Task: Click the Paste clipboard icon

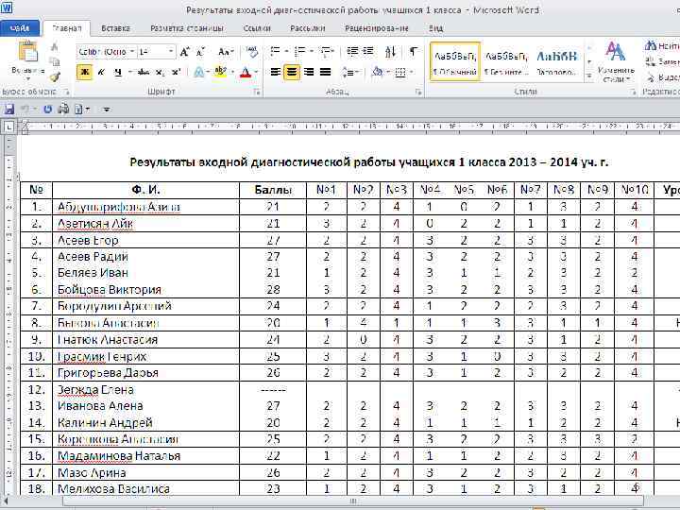Action: (x=27, y=52)
